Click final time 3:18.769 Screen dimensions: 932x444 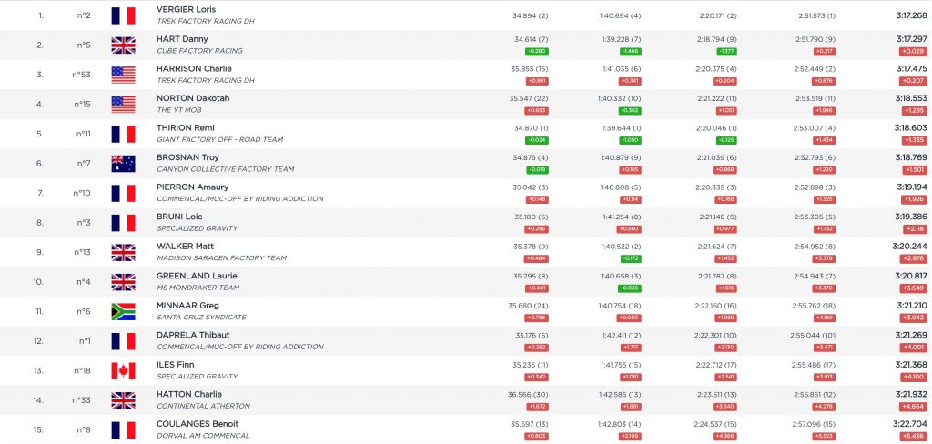click(x=911, y=157)
